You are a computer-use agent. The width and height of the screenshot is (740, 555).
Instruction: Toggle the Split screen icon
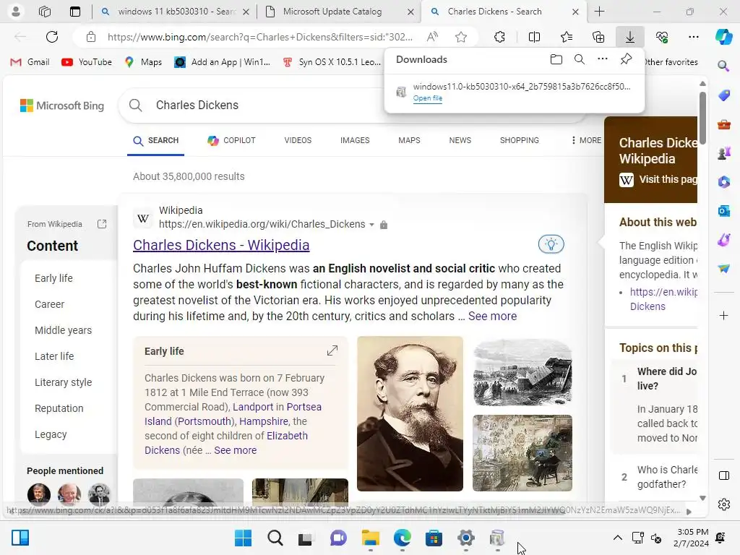[x=534, y=37]
